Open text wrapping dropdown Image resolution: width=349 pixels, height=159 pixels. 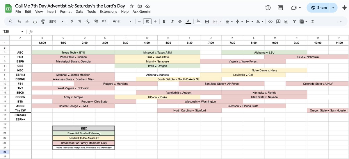click(x=249, y=21)
